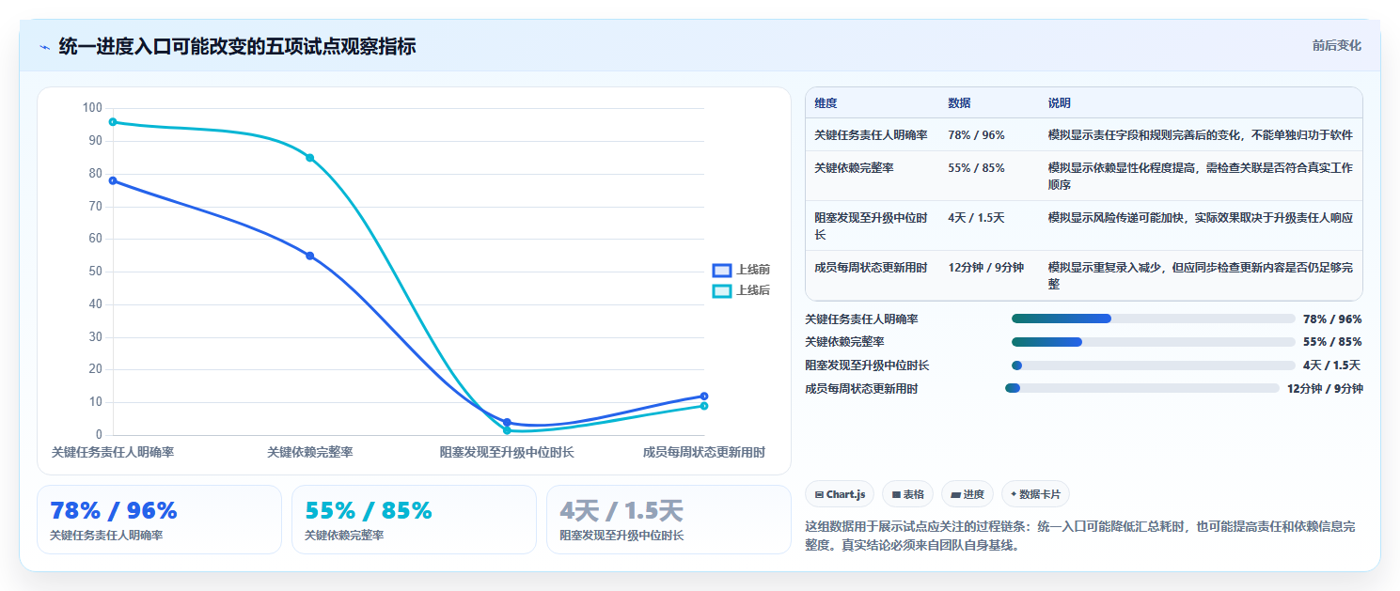Viewport: 1400px width, 591px height.
Task: Click the cyan 上线后 legend color box
Action: click(x=722, y=291)
